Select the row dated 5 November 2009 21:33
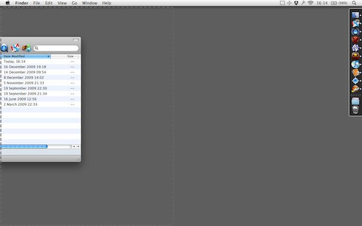The height and width of the screenshot is (226, 362). click(x=40, y=83)
